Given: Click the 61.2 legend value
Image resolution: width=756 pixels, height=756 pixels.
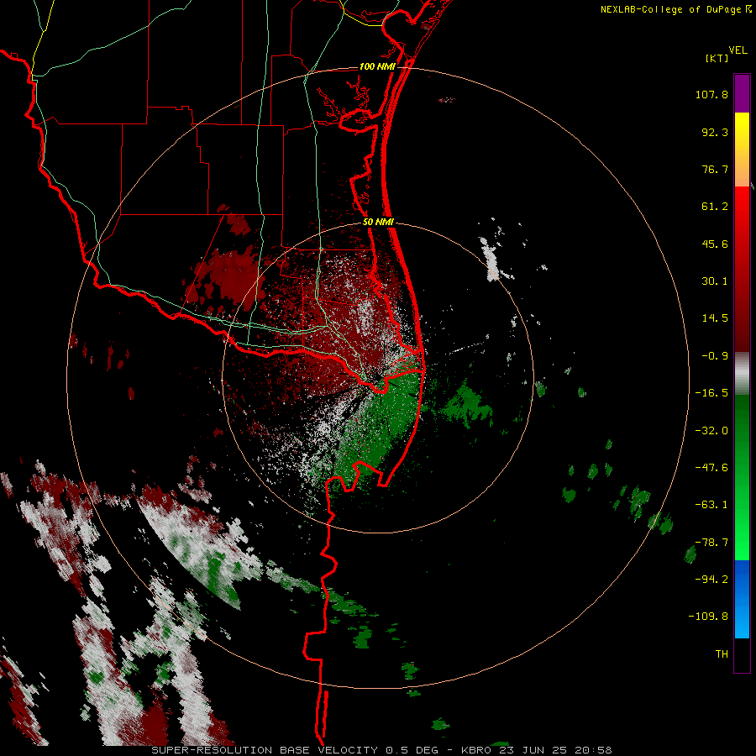Looking at the screenshot, I should [x=715, y=207].
